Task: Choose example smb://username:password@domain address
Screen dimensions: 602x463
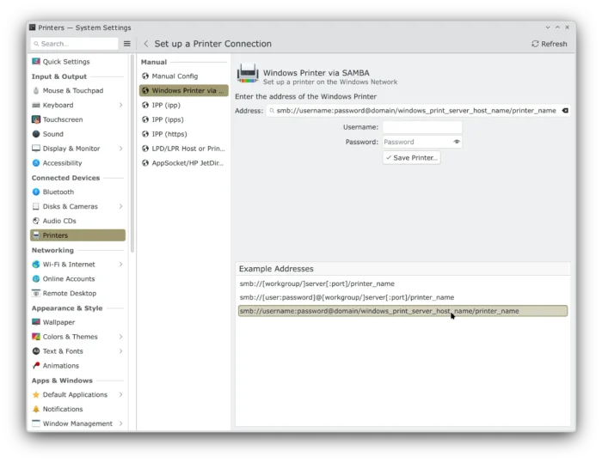Action: coord(402,311)
